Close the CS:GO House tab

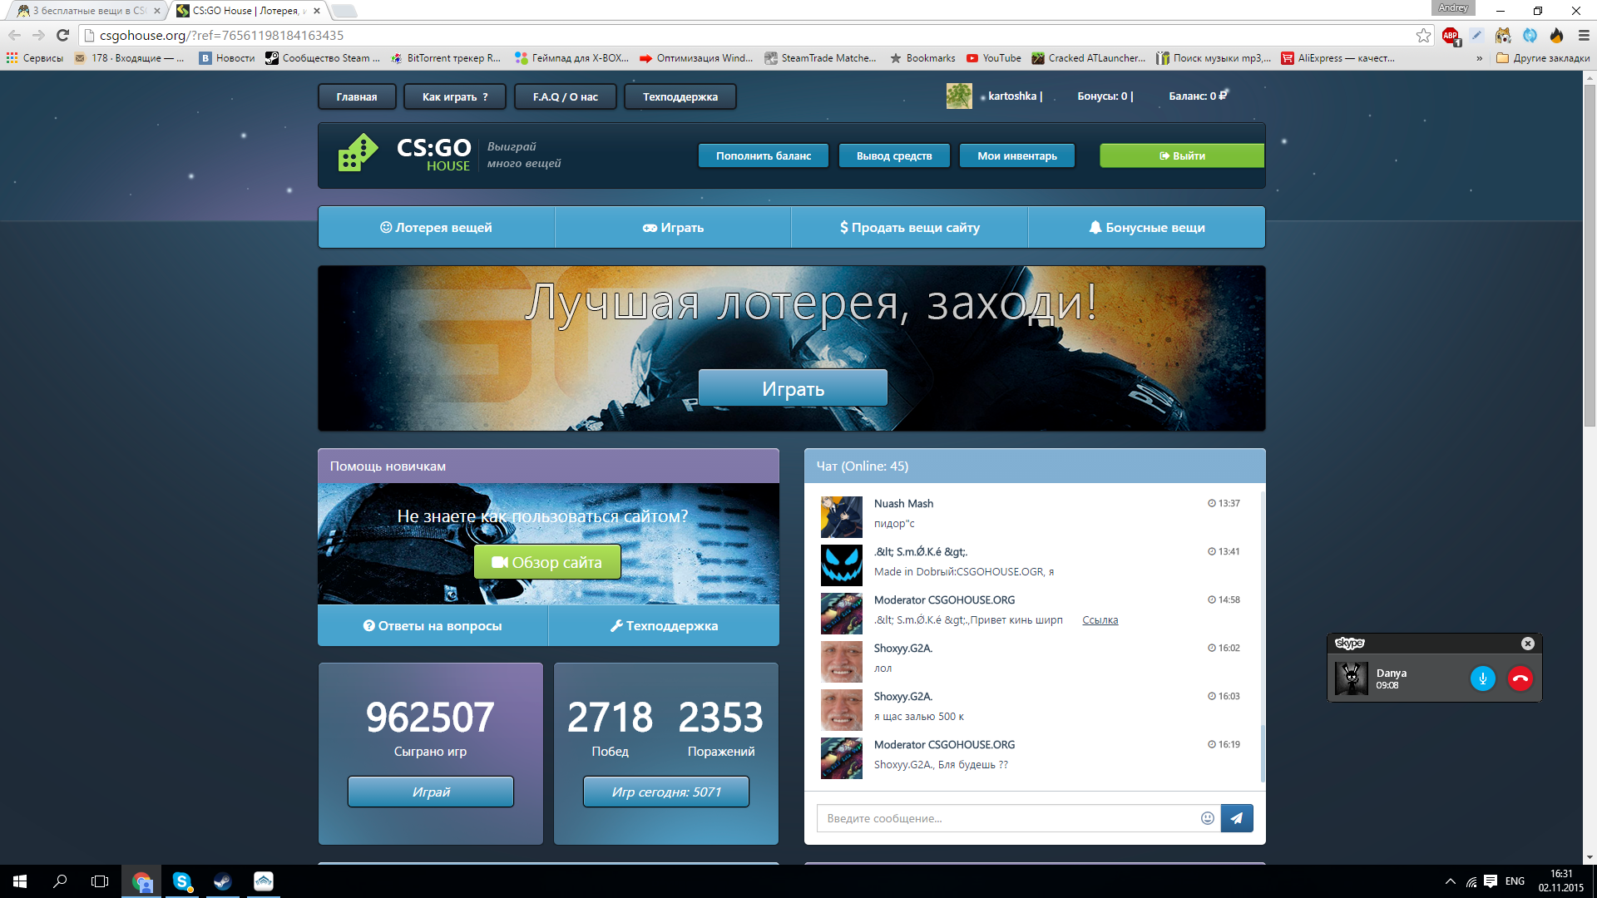click(317, 11)
